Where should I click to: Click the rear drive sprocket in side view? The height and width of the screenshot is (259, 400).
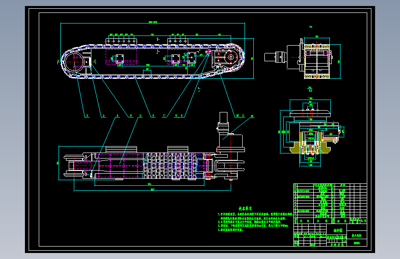[231, 57]
